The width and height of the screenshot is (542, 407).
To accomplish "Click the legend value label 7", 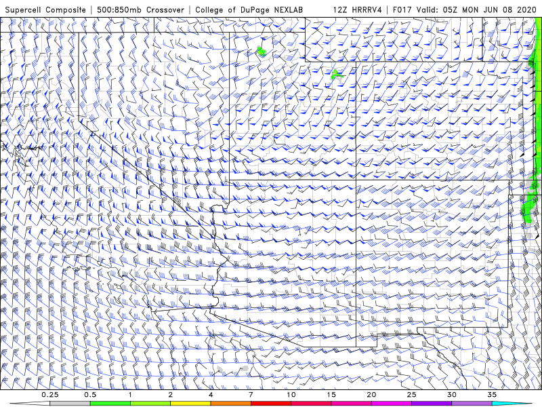I will coord(251,395).
